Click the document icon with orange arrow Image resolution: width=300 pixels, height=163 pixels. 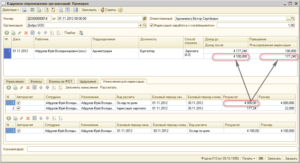[x=53, y=10]
